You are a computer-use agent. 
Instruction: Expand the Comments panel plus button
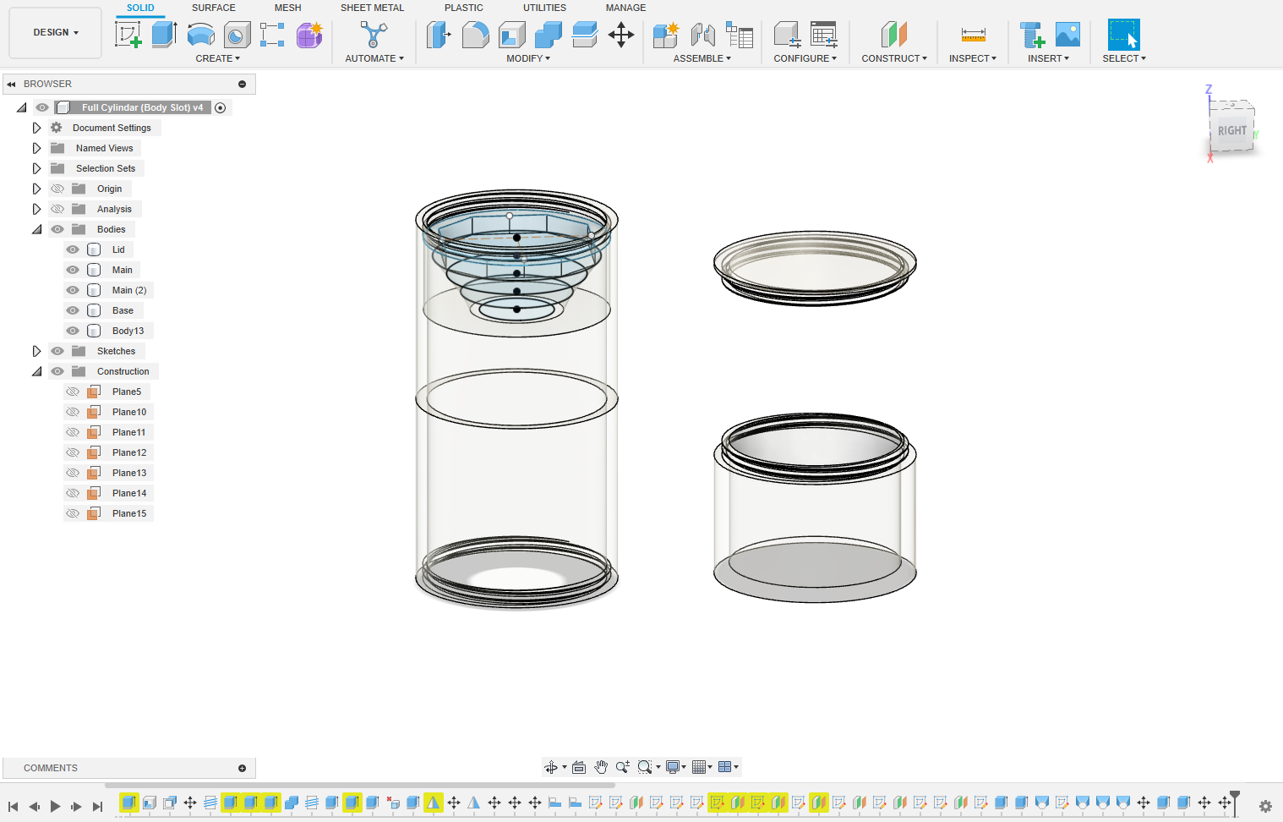242,768
